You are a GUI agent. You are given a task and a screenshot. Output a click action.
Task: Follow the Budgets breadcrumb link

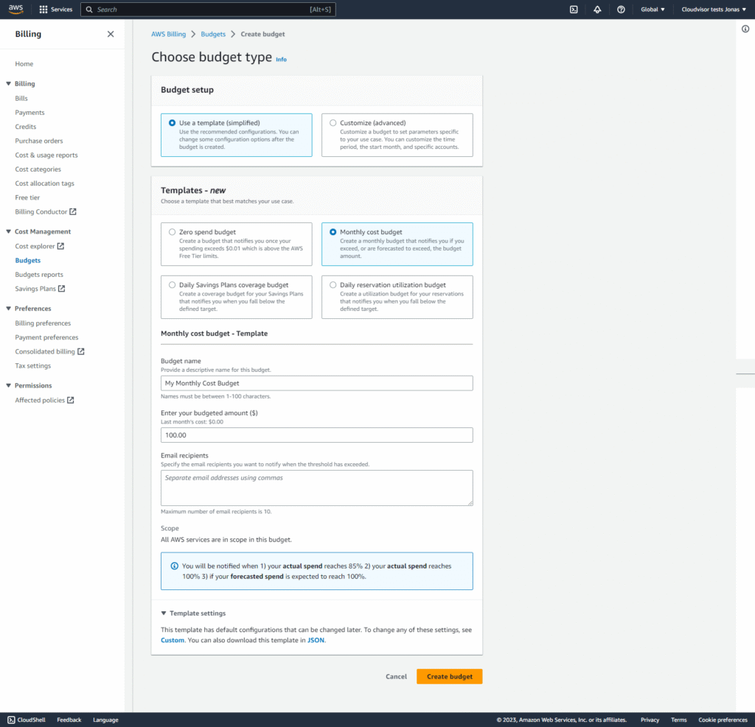click(213, 34)
